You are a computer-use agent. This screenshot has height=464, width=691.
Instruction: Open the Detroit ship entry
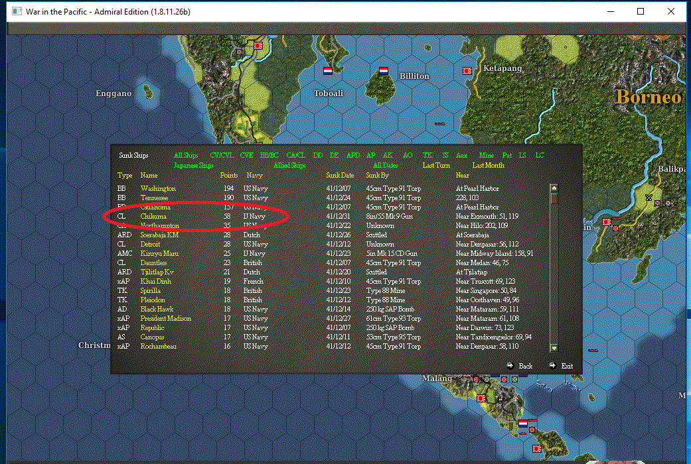coord(150,244)
